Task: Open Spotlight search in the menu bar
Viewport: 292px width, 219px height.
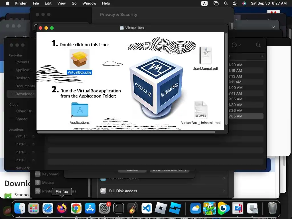Action: coord(226,3)
